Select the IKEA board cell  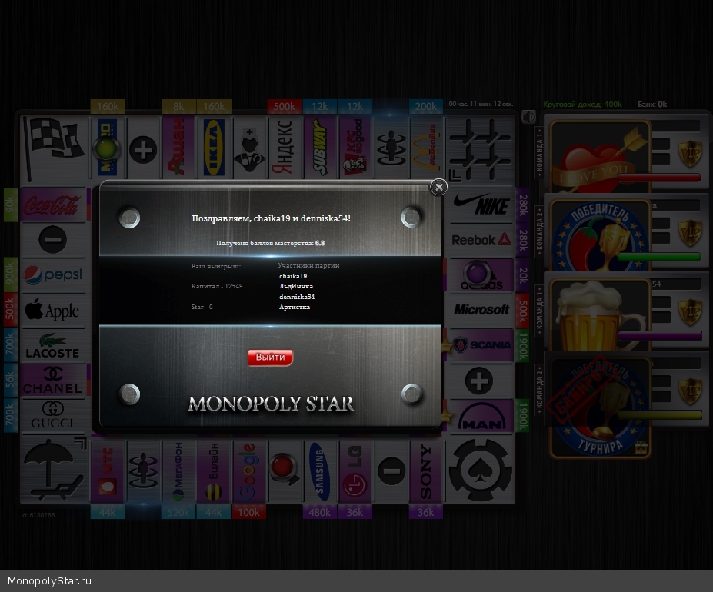click(214, 148)
